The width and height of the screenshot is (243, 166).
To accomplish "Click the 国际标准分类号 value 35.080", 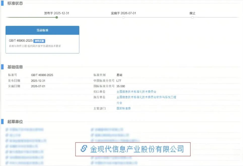I will pos(121,86).
